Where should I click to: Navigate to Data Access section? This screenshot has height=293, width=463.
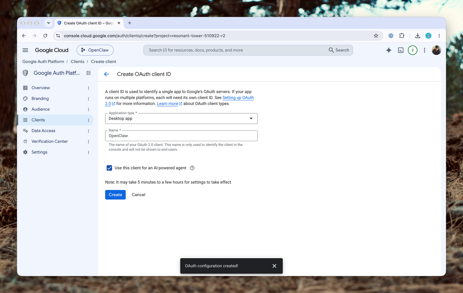point(43,131)
